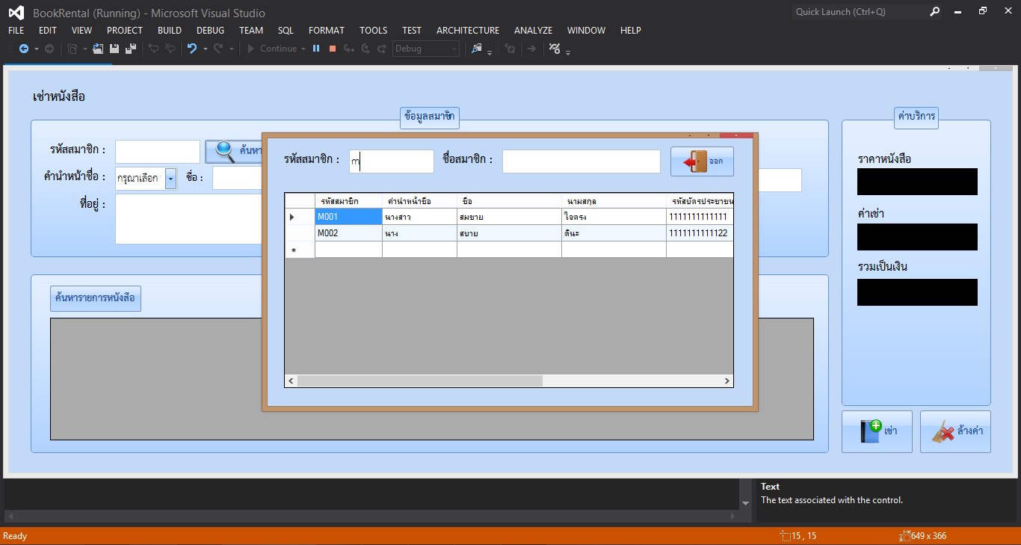
Task: Select the M001 cell in grid
Action: 348,217
